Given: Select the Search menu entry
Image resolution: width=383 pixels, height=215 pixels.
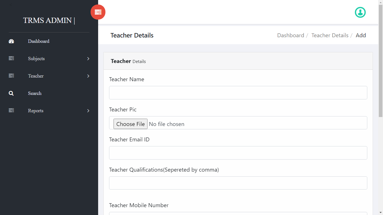Looking at the screenshot, I should coord(35,93).
